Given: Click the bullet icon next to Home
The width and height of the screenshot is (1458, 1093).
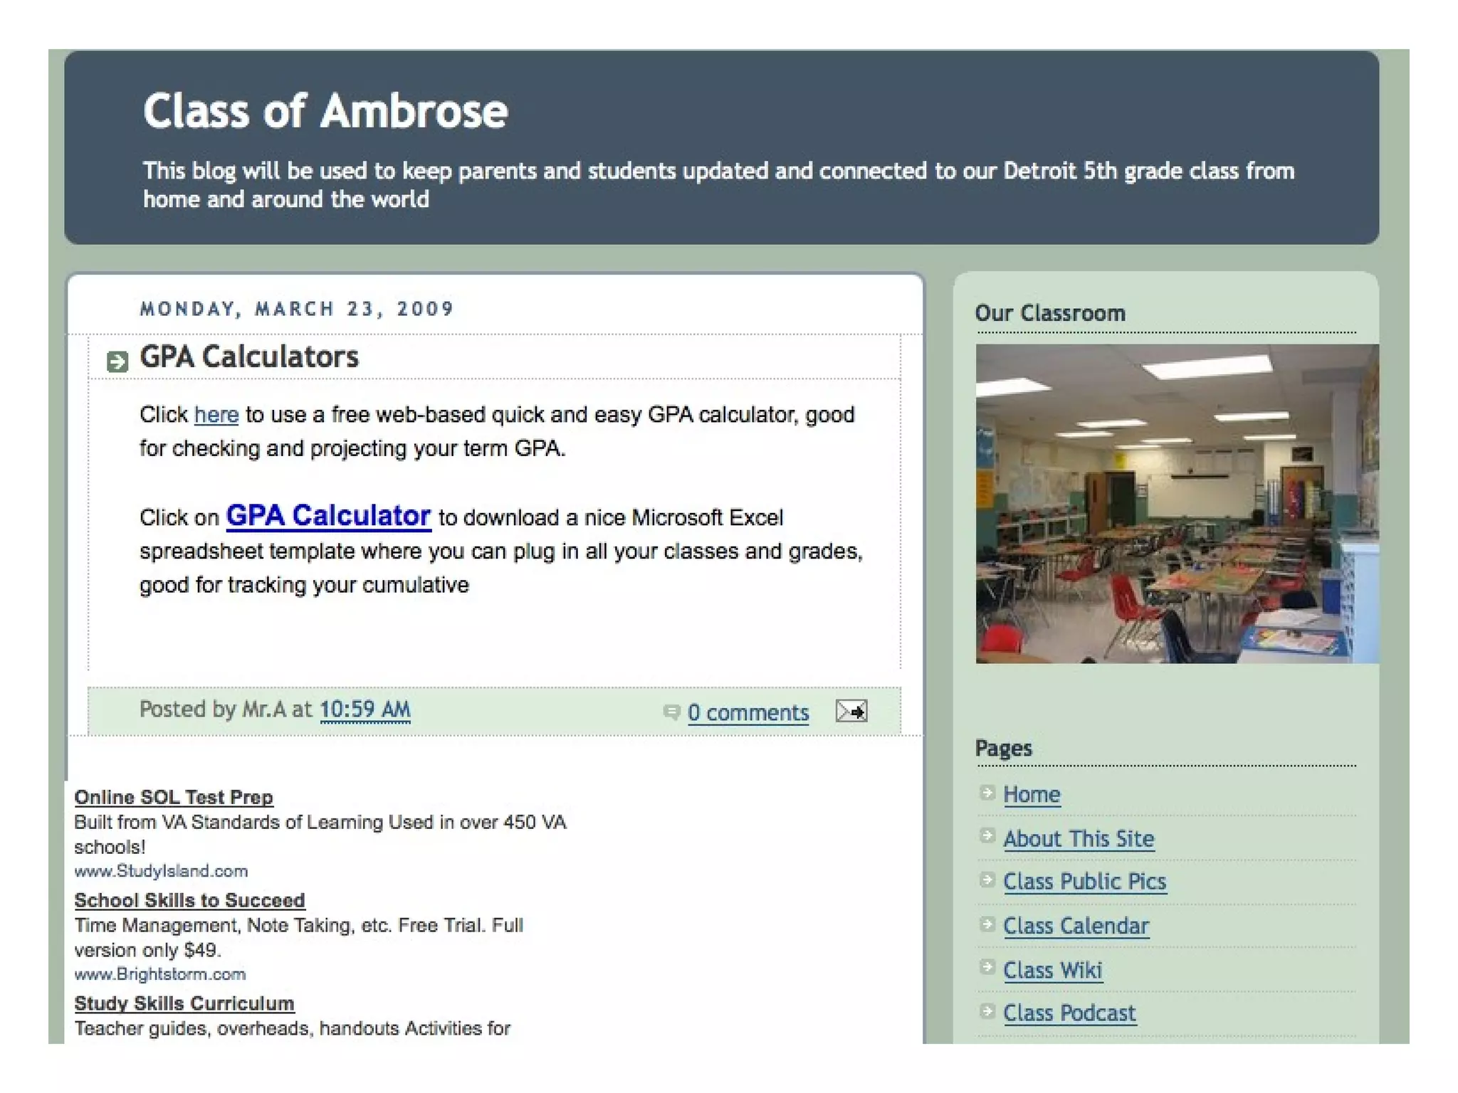Looking at the screenshot, I should tap(987, 792).
